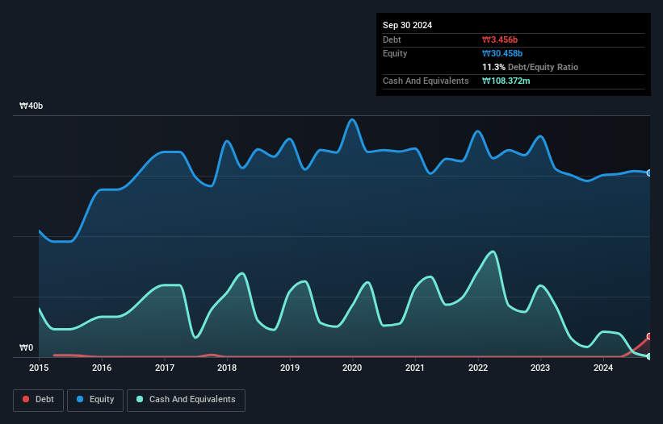Click the 2015 x-axis label
Screen dimensions: 663x424
[39, 368]
